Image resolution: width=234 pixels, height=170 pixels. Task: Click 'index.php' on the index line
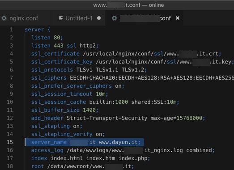[x=133, y=158]
